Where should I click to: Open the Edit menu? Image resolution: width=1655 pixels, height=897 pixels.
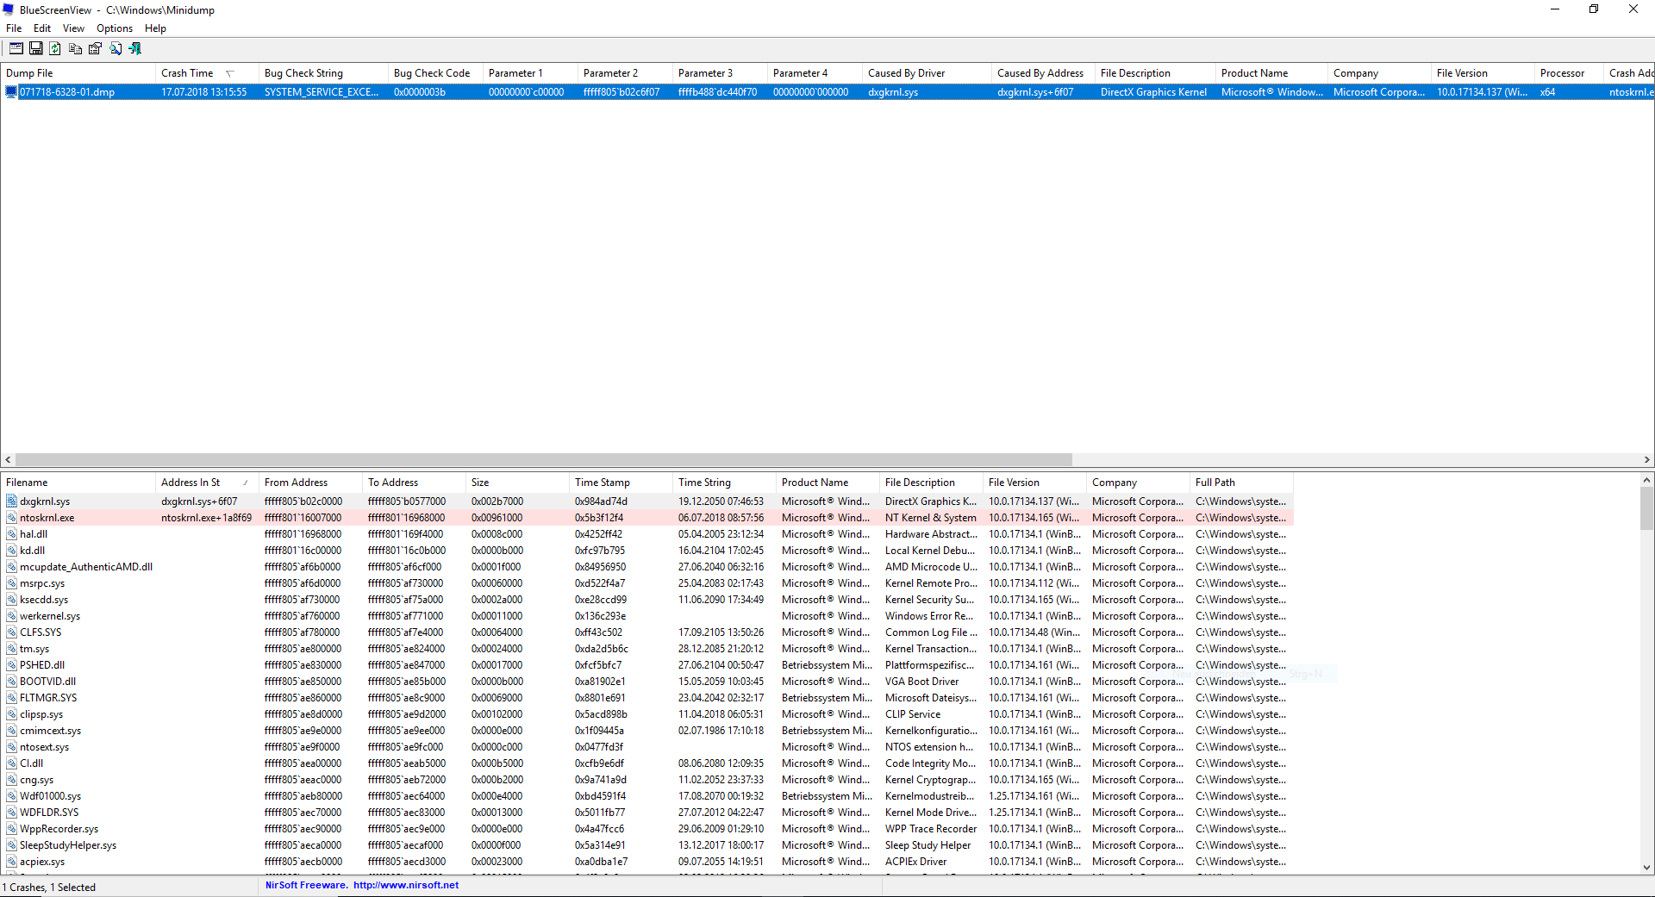pyautogui.click(x=42, y=28)
